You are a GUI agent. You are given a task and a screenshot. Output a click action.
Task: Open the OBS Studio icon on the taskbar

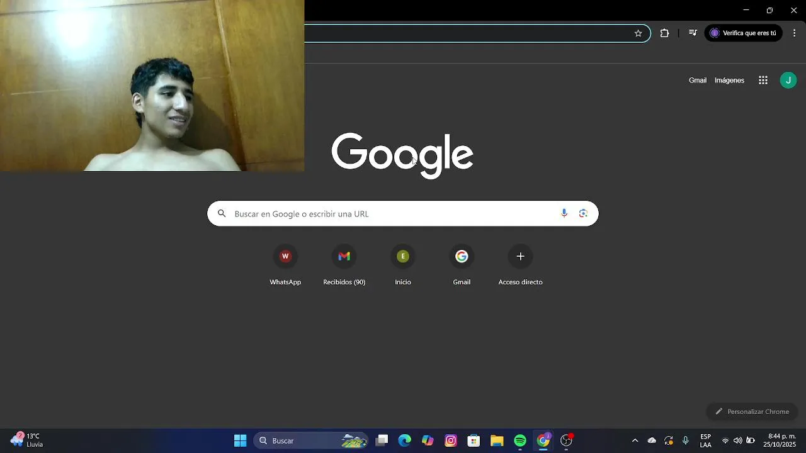pos(566,440)
